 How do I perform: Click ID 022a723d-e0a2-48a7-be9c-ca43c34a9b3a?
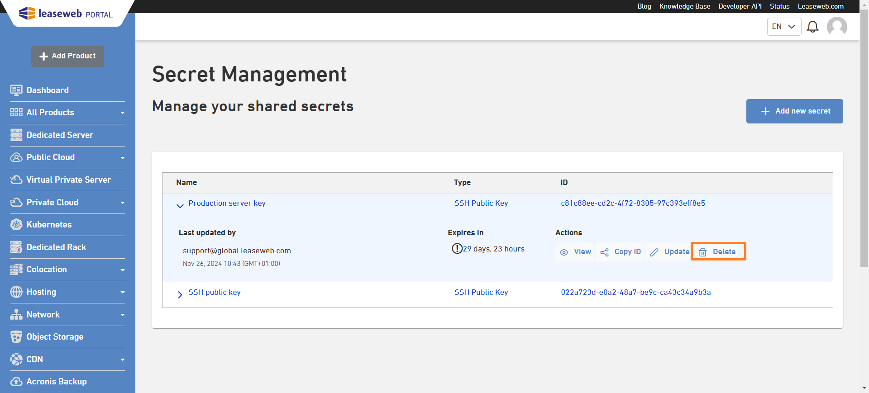(636, 292)
